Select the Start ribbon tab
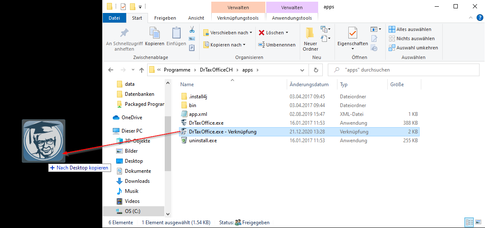 coord(137,18)
